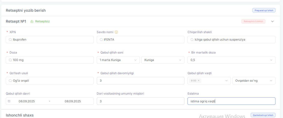Viewport: 283px width, 118px height.
Task: Collapse the Retsept №1 section chevron
Action: click(x=272, y=21)
